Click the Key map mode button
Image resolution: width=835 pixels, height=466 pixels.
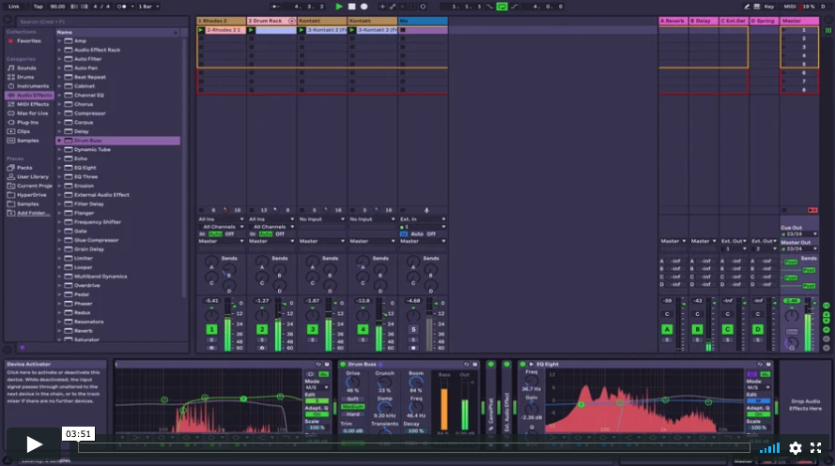click(769, 7)
